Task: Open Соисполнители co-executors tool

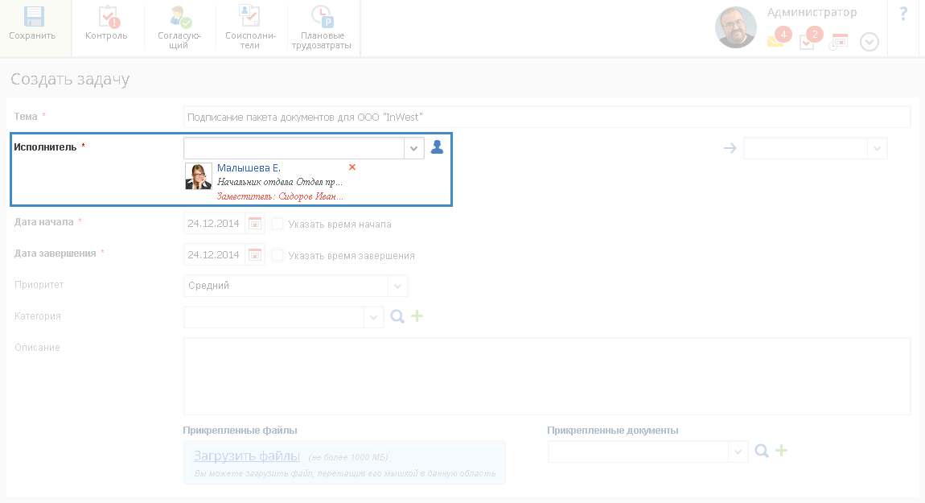Action: coord(250,19)
